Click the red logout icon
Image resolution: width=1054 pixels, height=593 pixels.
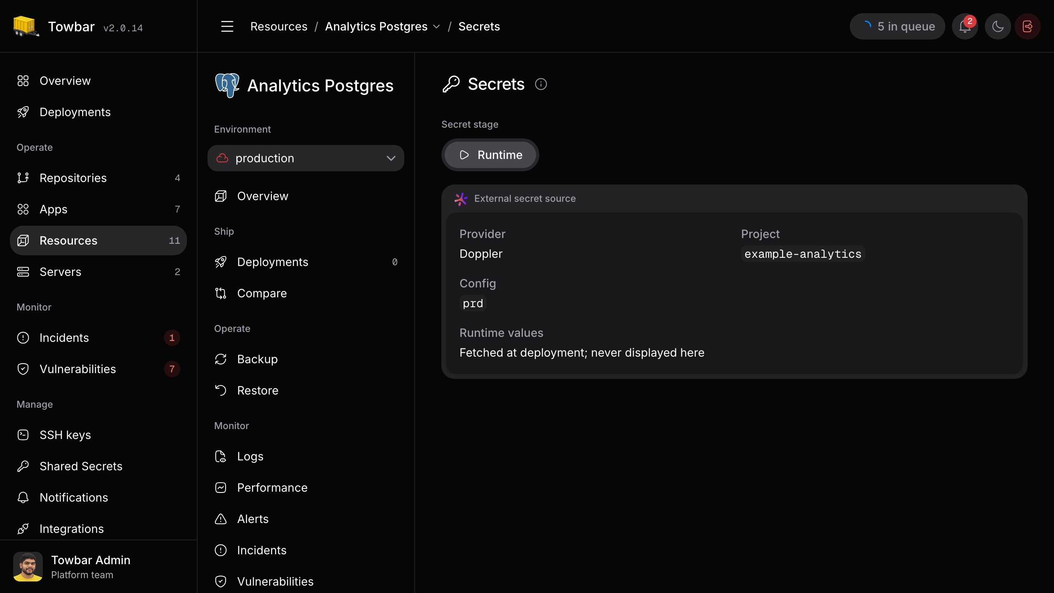tap(1028, 26)
